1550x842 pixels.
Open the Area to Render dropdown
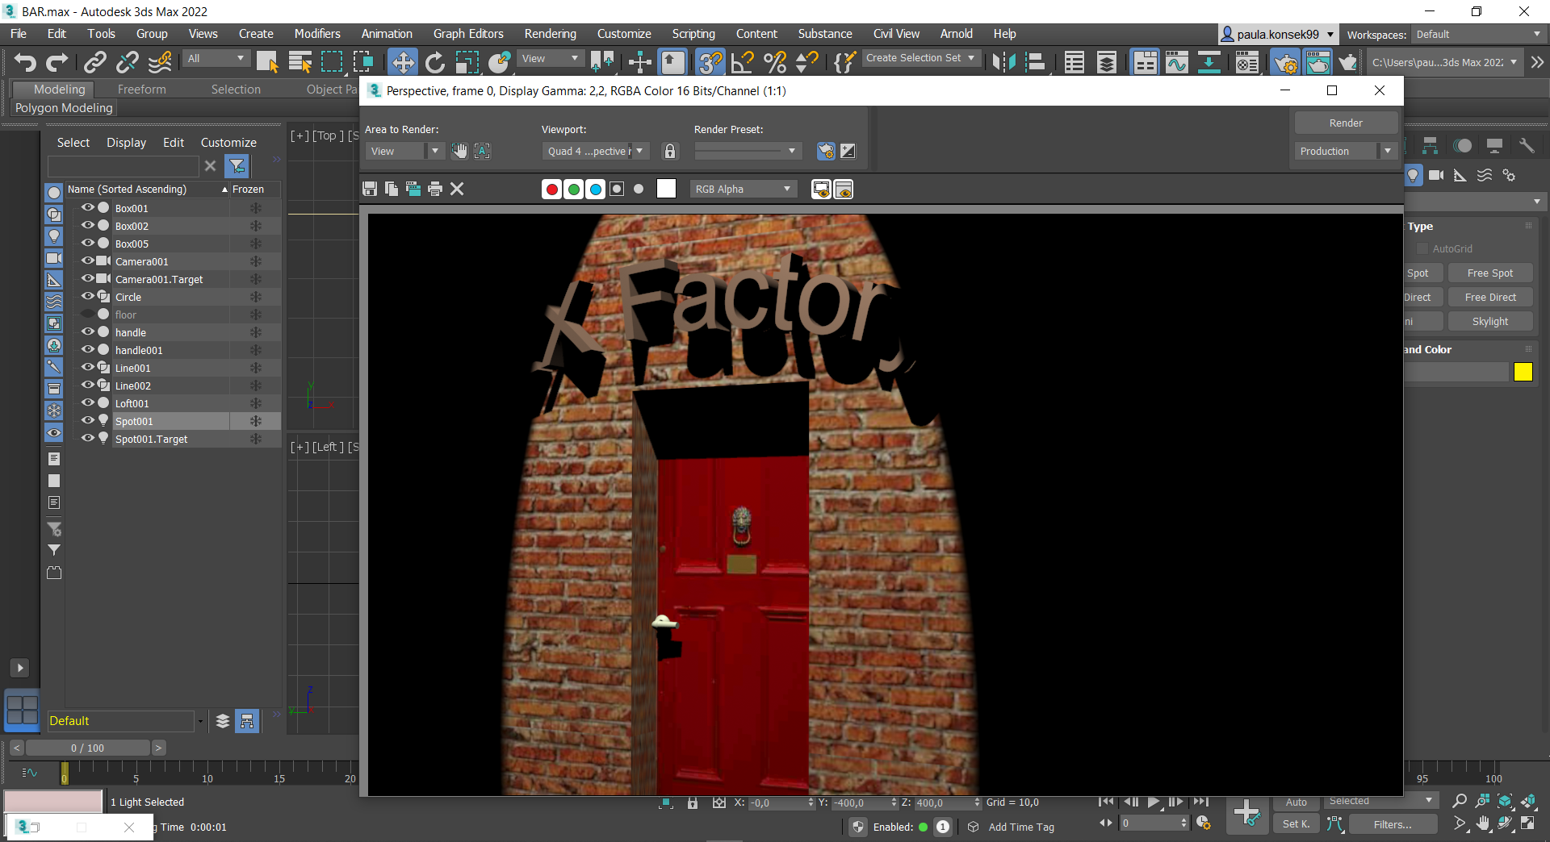[x=404, y=151]
